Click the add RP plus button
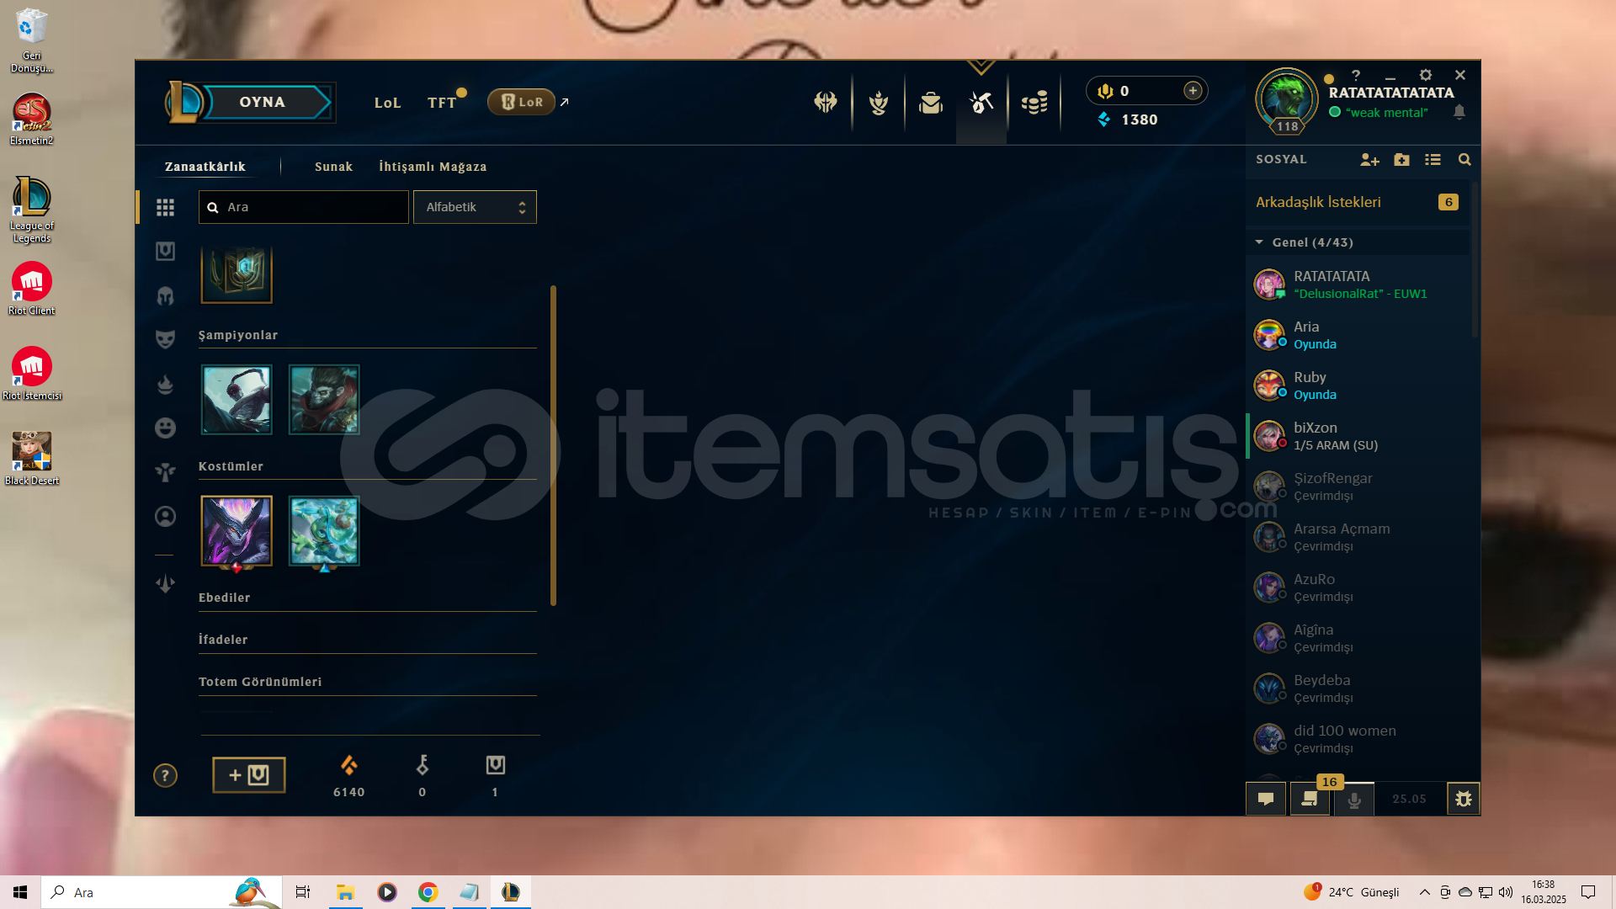 click(1193, 91)
